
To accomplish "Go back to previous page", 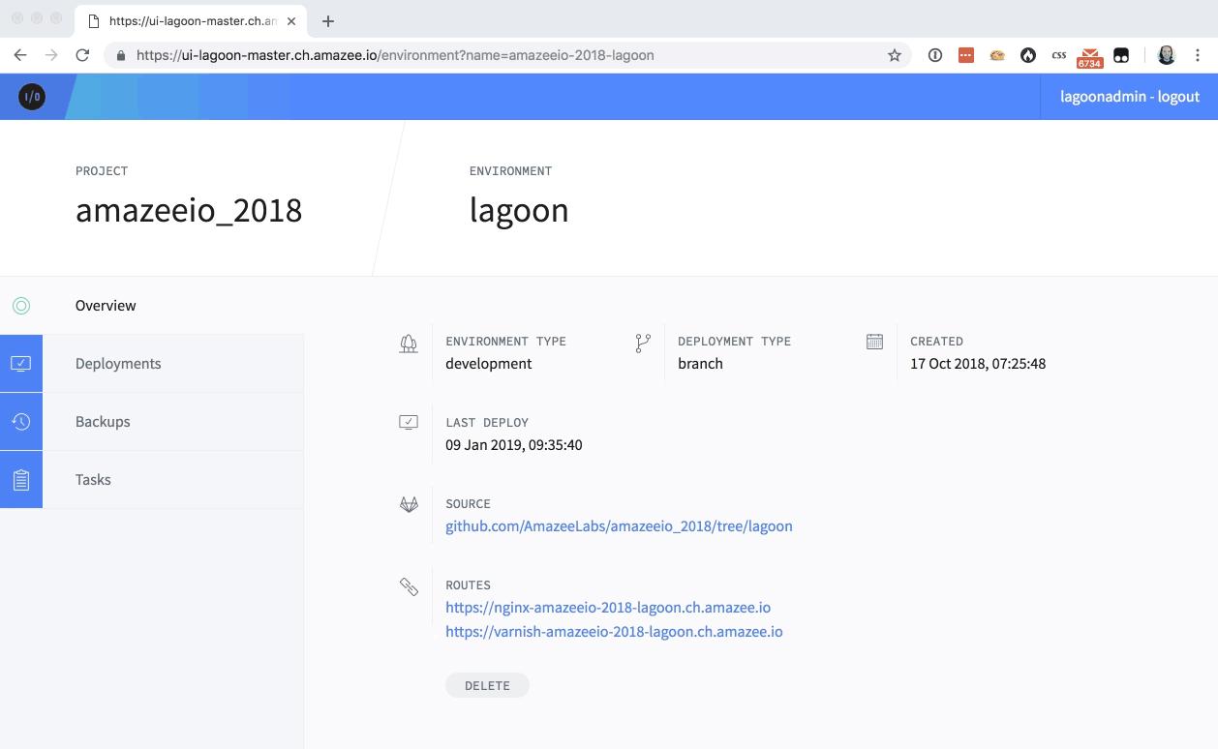I will (x=20, y=55).
